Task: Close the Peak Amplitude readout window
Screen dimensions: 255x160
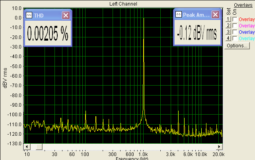Action: [215, 14]
